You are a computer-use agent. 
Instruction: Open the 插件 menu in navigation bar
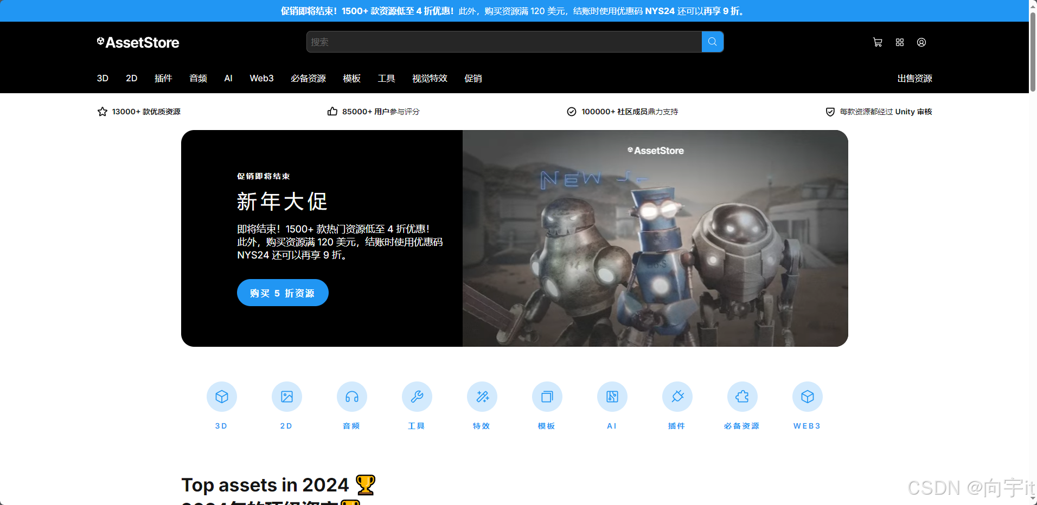[163, 79]
